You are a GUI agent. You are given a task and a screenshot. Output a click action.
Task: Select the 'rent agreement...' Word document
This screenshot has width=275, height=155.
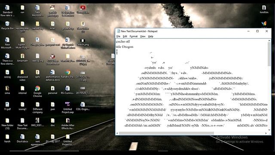tap(37, 140)
